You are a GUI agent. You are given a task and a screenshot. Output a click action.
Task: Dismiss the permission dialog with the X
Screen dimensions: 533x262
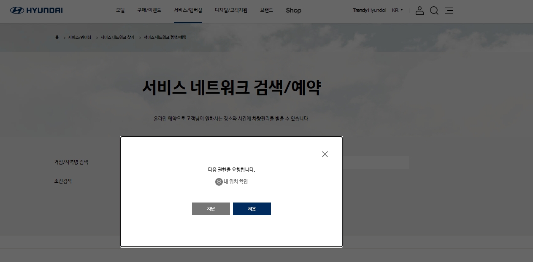pos(325,154)
